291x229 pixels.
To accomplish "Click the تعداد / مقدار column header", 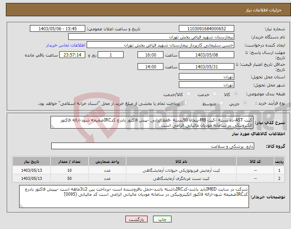I will pyautogui.click(x=69, y=161).
